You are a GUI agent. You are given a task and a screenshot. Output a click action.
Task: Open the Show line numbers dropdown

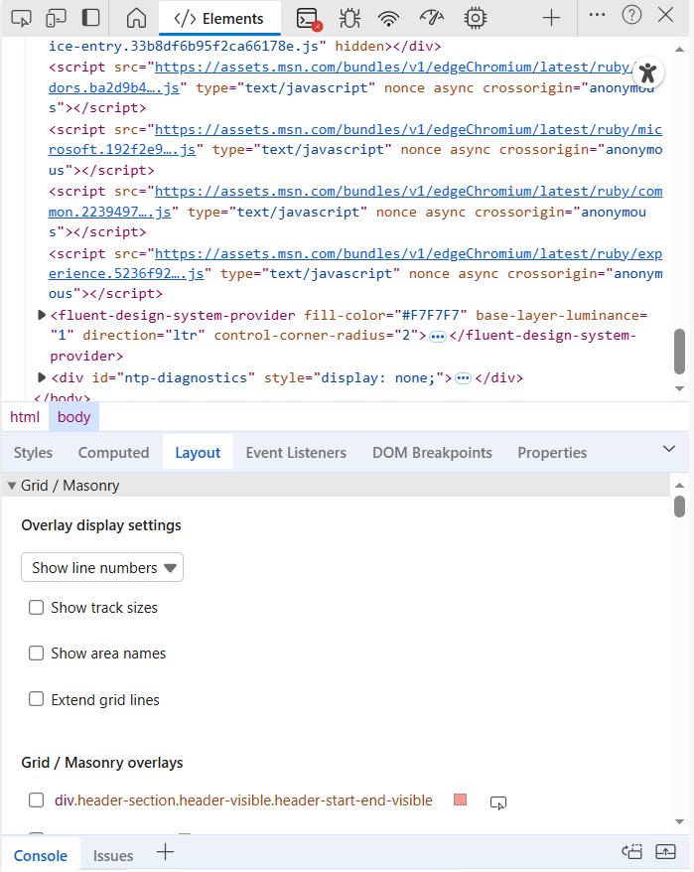click(x=101, y=567)
